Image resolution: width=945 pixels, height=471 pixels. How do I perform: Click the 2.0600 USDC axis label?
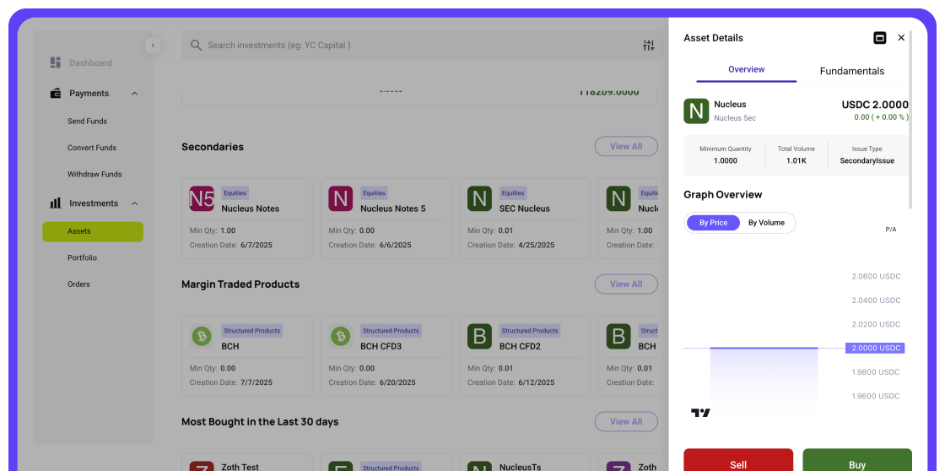pyautogui.click(x=876, y=276)
